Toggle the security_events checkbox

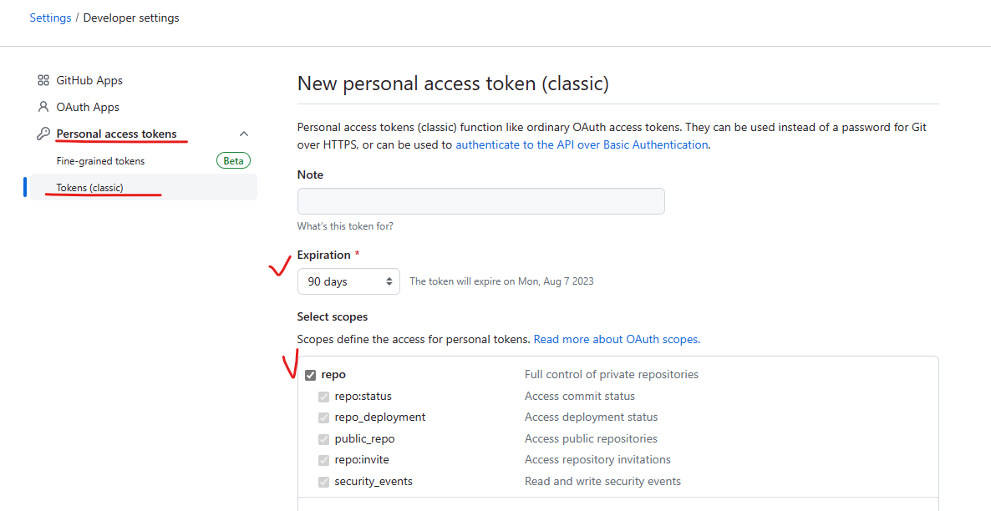point(323,482)
